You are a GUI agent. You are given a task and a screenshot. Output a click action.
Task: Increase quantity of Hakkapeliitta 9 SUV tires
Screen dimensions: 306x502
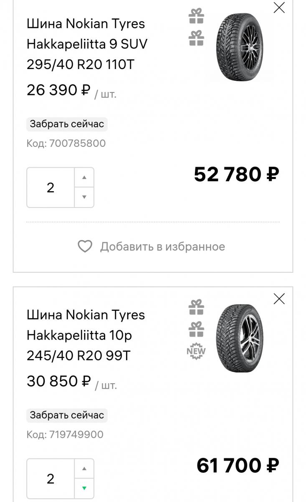[x=84, y=177]
